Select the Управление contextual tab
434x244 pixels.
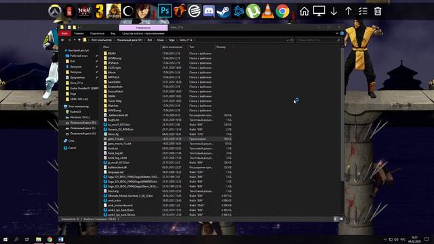pos(143,28)
